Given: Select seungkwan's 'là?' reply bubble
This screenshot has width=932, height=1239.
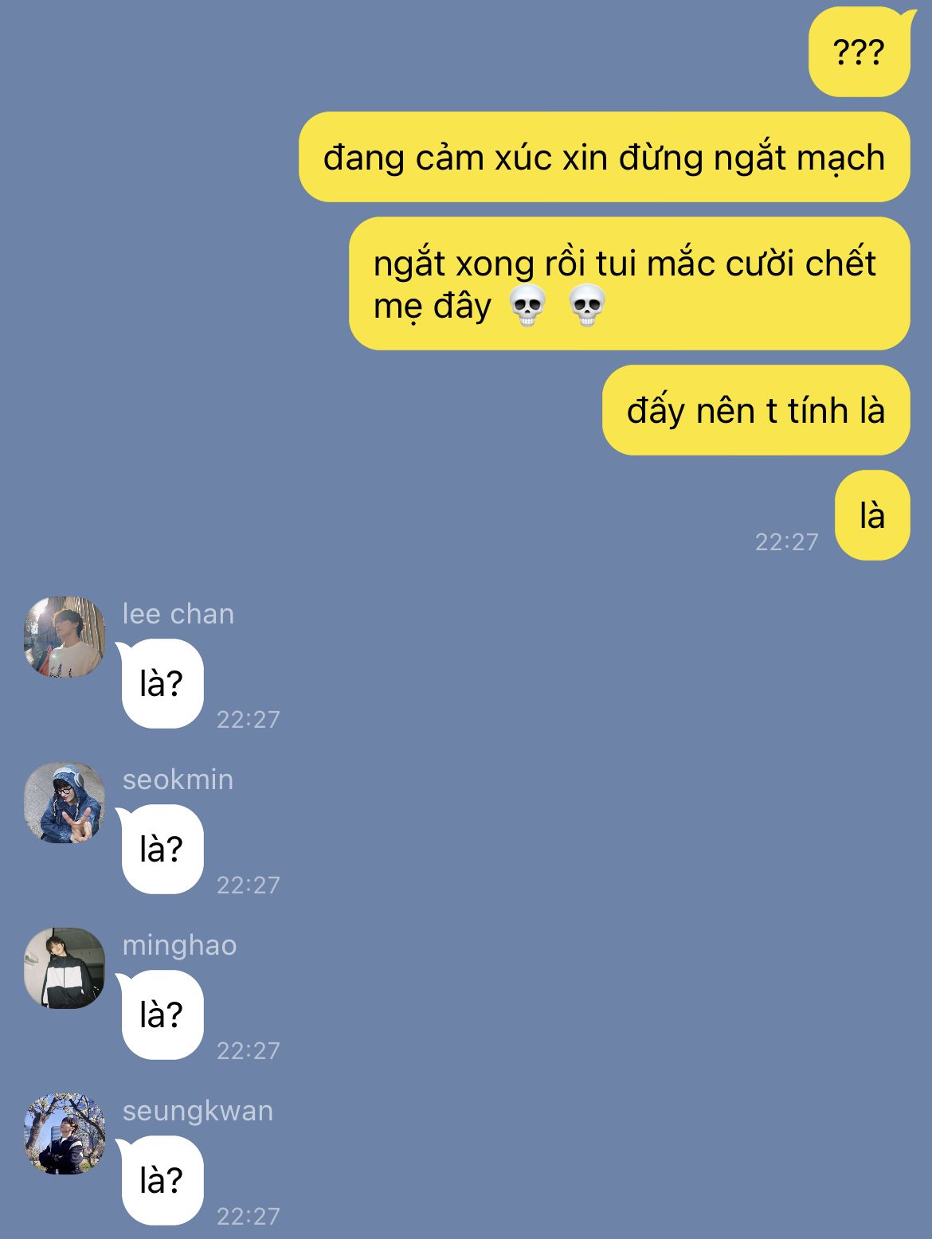Looking at the screenshot, I should 162,1181.
